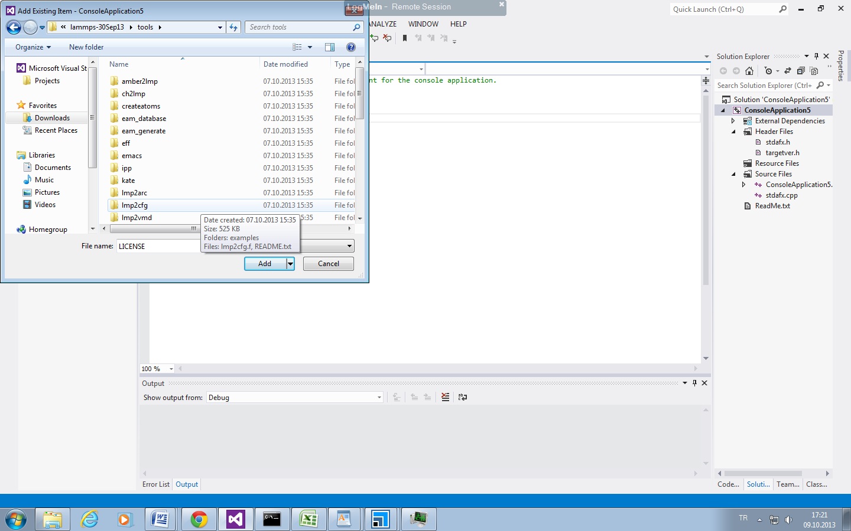Click the Pending Changes Filter icon

[768, 71]
